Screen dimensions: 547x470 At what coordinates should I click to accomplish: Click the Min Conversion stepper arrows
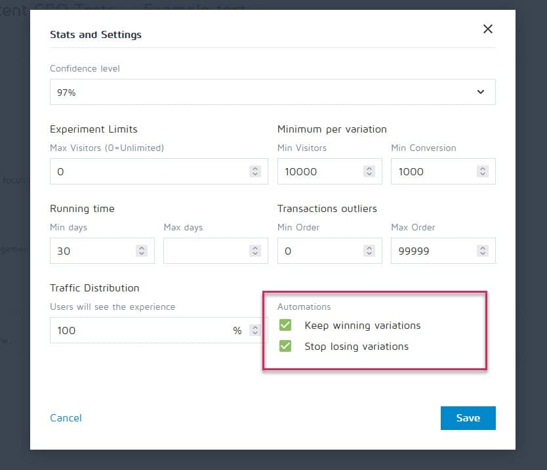pos(483,171)
